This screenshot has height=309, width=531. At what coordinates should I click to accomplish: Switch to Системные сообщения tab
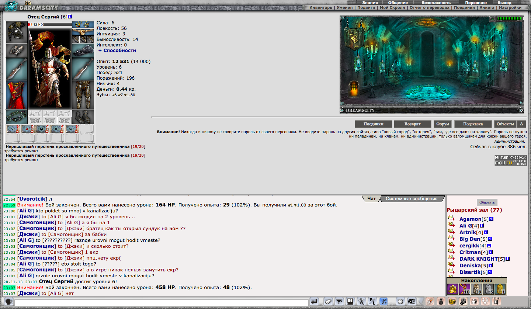click(x=412, y=198)
